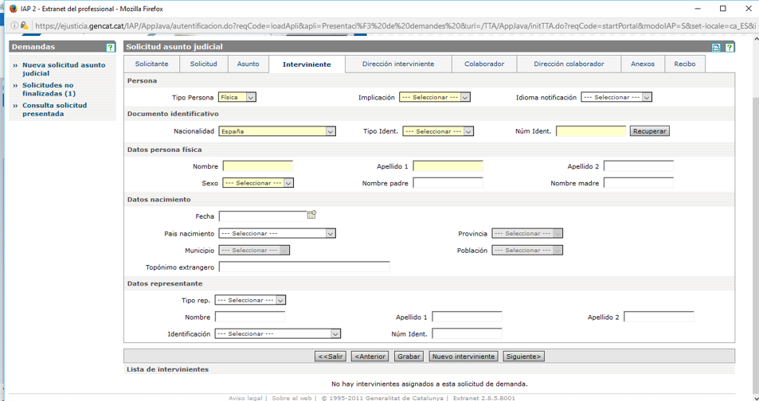
Task: Click the Siguiente> button
Action: click(524, 356)
